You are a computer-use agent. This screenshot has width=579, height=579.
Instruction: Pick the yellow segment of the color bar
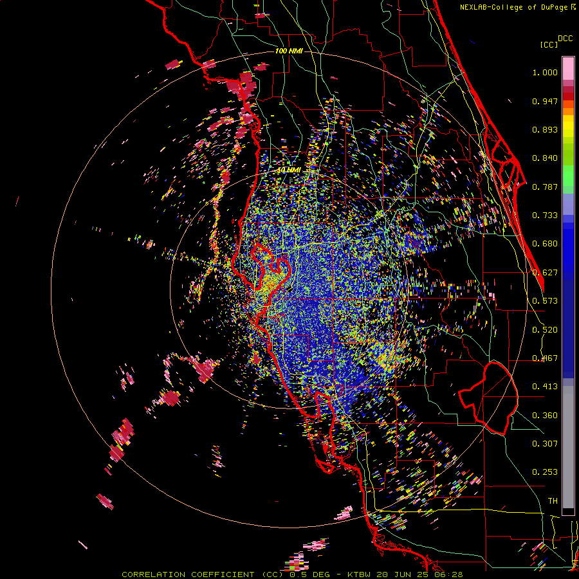[x=568, y=126]
